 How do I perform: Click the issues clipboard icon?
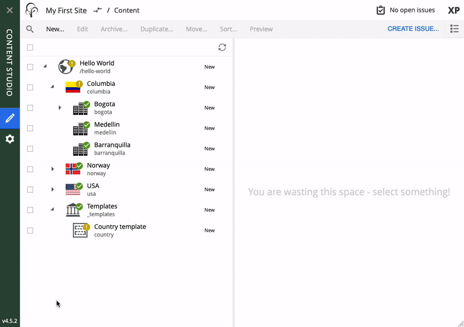tap(380, 10)
